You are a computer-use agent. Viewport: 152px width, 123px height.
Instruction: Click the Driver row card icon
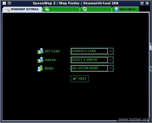[x=40, y=60]
